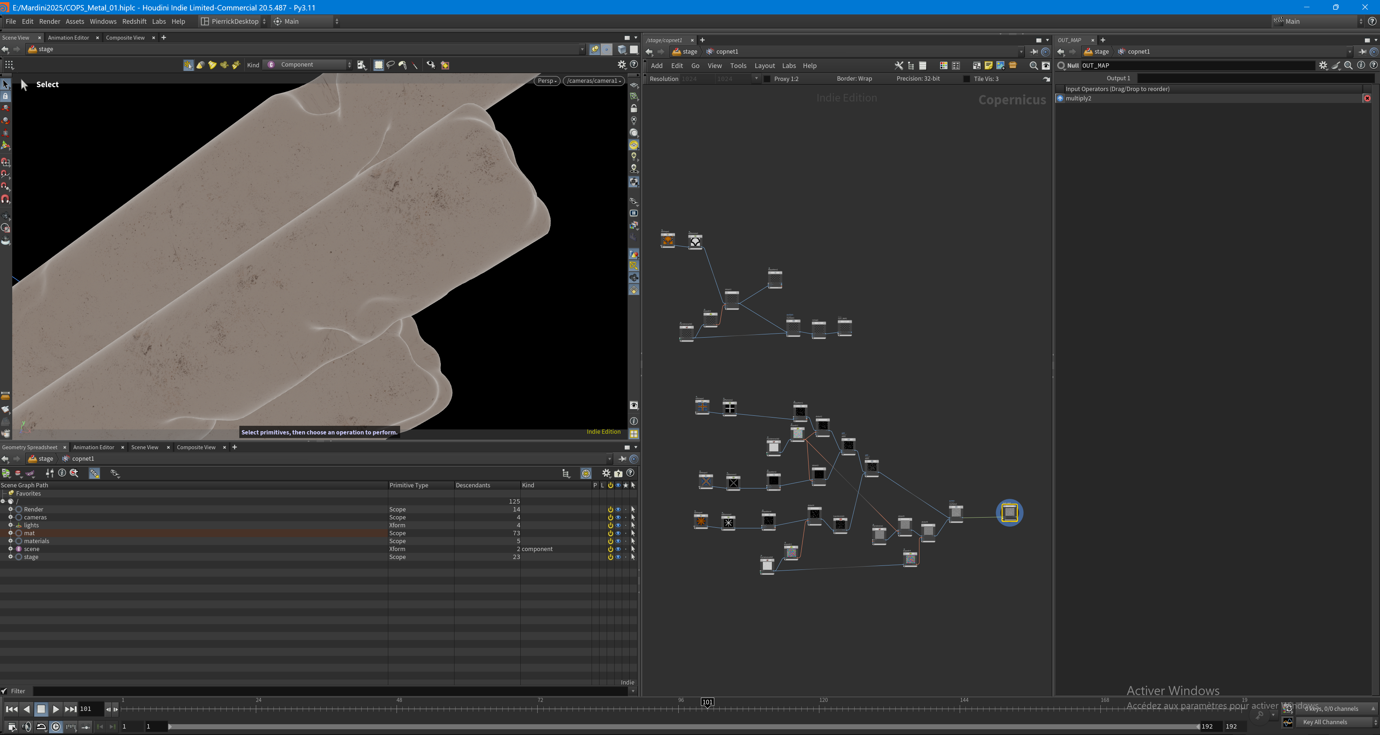Image resolution: width=1380 pixels, height=735 pixels.
Task: Select the lasso picking tool in viewport toolbar
Action: (x=390, y=65)
